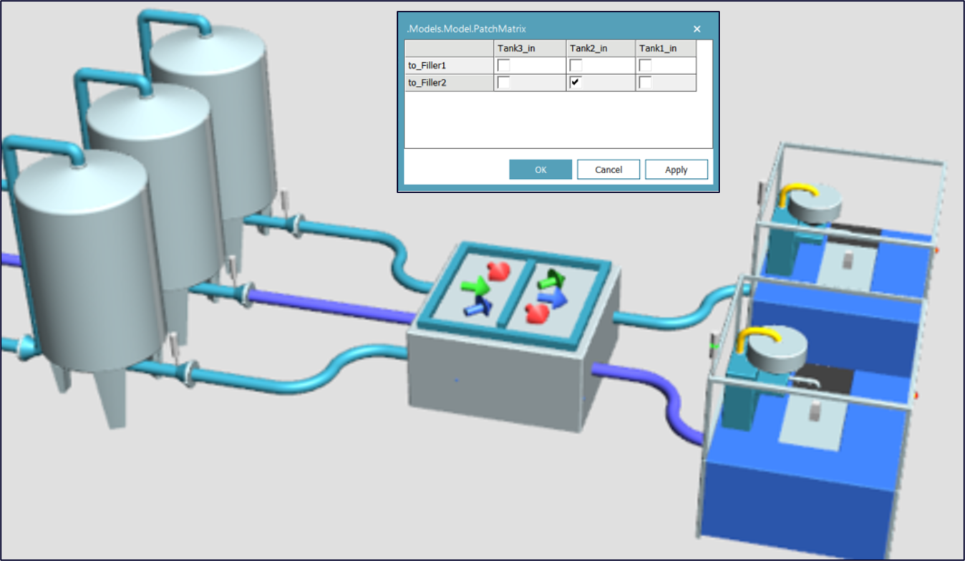This screenshot has width=965, height=561.
Task: Apply the patch matrix settings
Action: point(676,170)
